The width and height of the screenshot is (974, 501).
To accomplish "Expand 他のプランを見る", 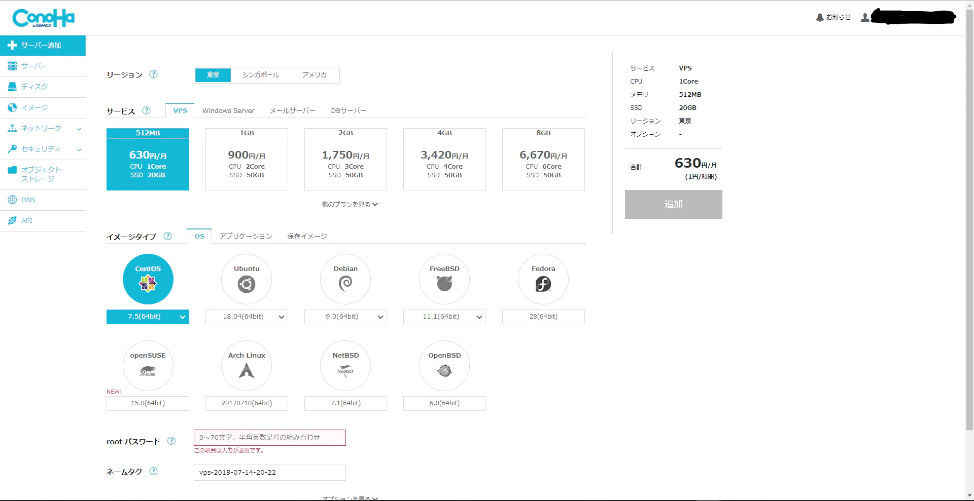I will [350, 205].
